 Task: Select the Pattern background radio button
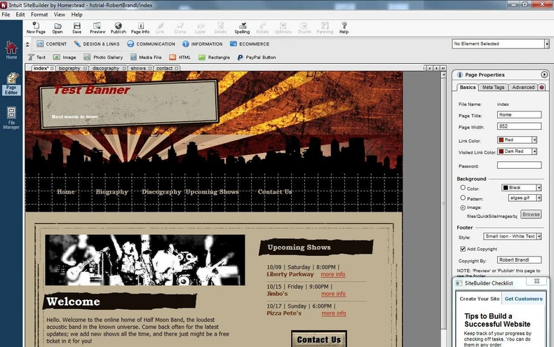coord(463,198)
